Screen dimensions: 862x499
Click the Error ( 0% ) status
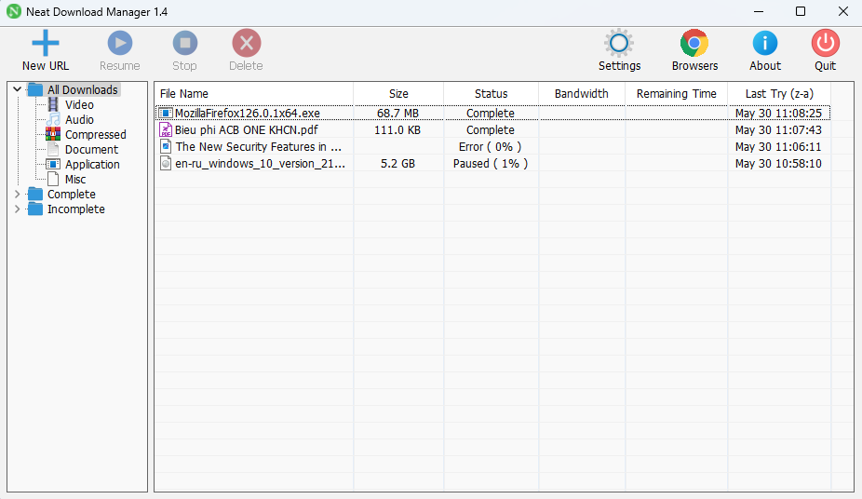[491, 147]
